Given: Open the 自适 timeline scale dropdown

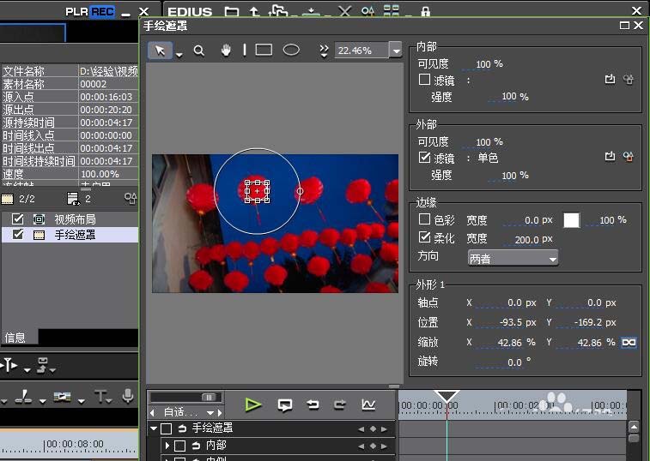Looking at the screenshot, I should (210, 412).
